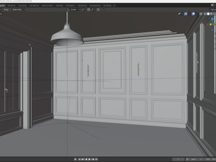216x162 pixels.
Task: Jump to next keyframe
Action: 93,159
